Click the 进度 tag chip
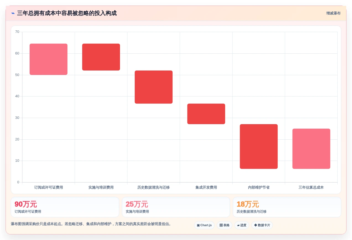Image resolution: width=352 pixels, height=240 pixels. click(x=242, y=225)
